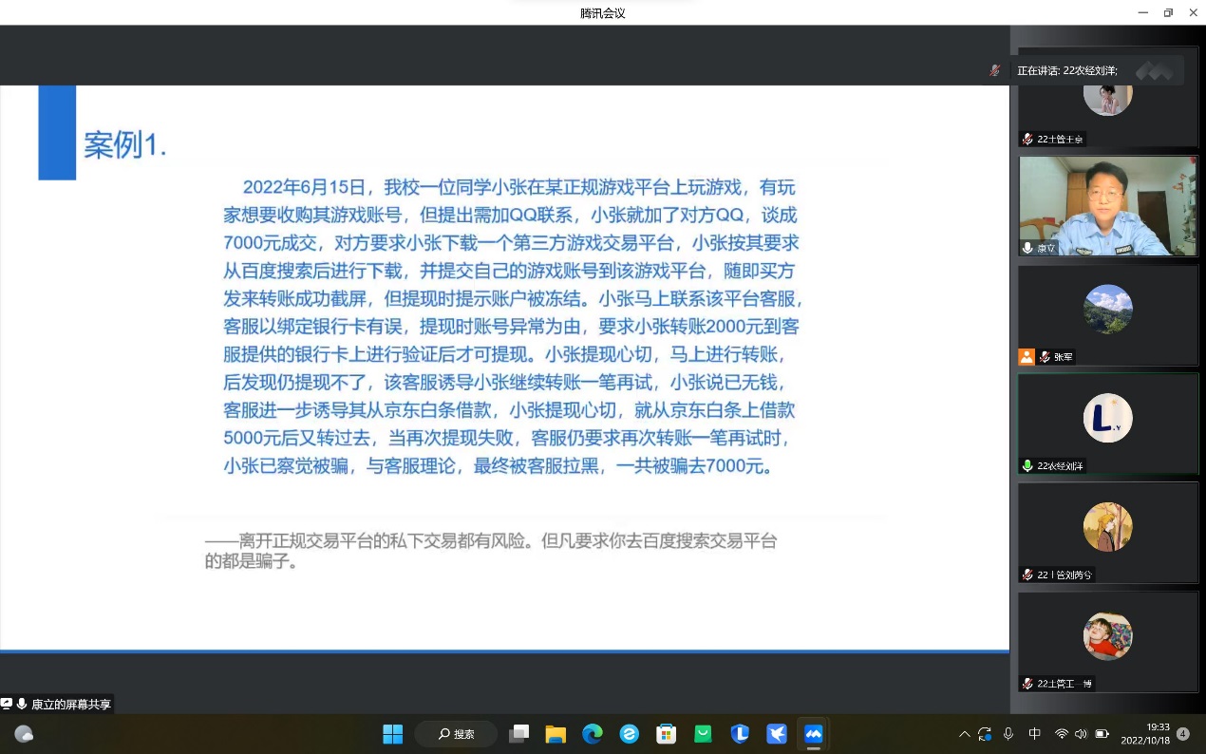Launch the green 'e' browser on the taskbar
The width and height of the screenshot is (1206, 754).
[629, 734]
